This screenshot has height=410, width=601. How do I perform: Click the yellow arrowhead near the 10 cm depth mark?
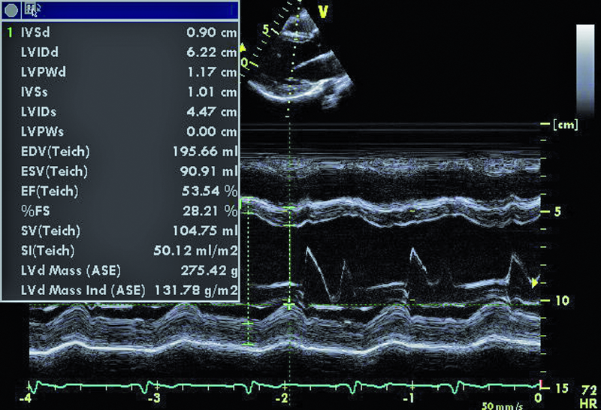coord(534,283)
